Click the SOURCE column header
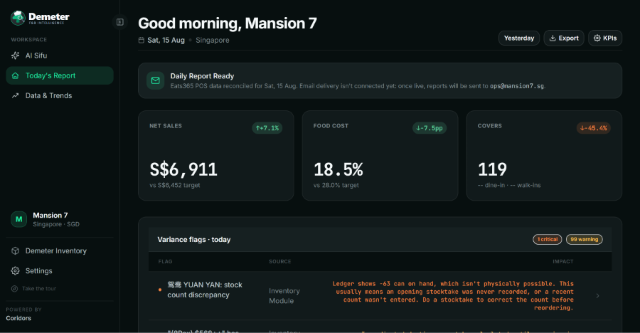The image size is (640, 333). point(280,262)
